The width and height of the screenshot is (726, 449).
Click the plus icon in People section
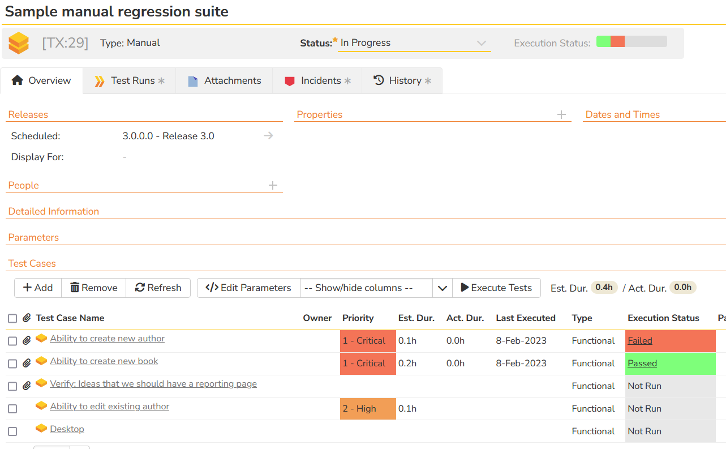[x=273, y=186]
